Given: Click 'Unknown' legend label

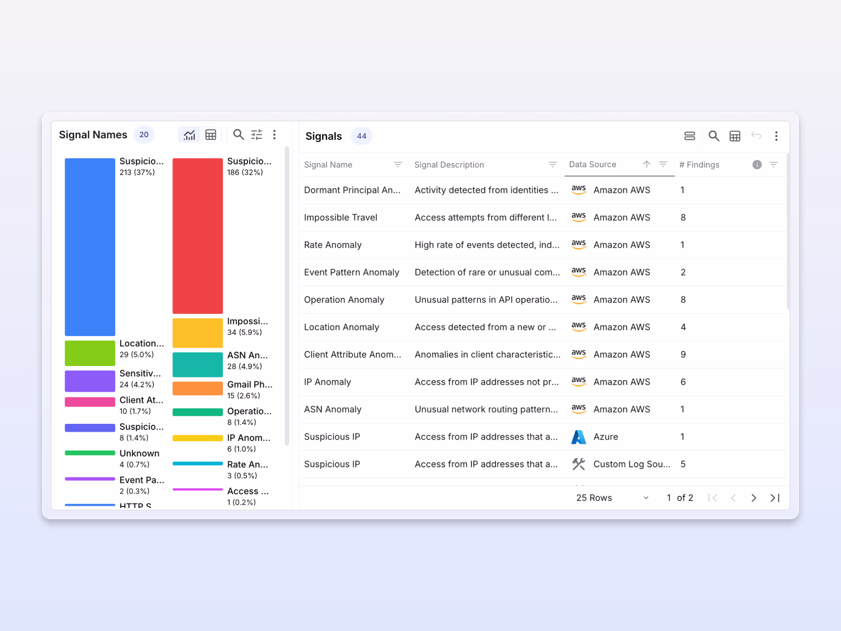Looking at the screenshot, I should (139, 453).
